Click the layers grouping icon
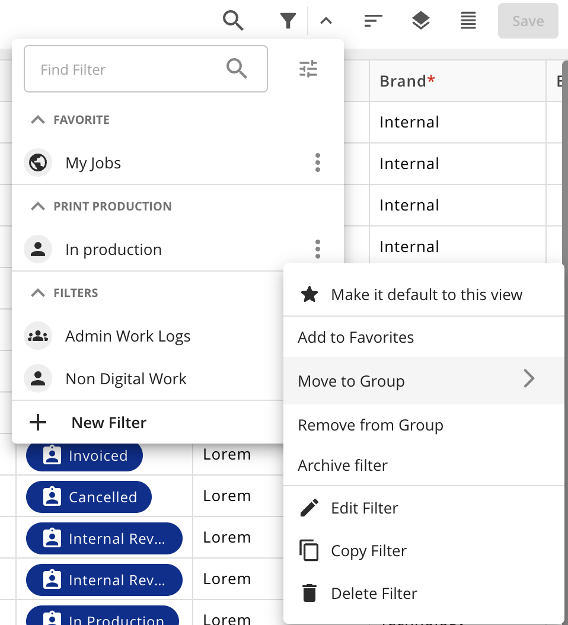Image resolution: width=568 pixels, height=625 pixels. (421, 21)
